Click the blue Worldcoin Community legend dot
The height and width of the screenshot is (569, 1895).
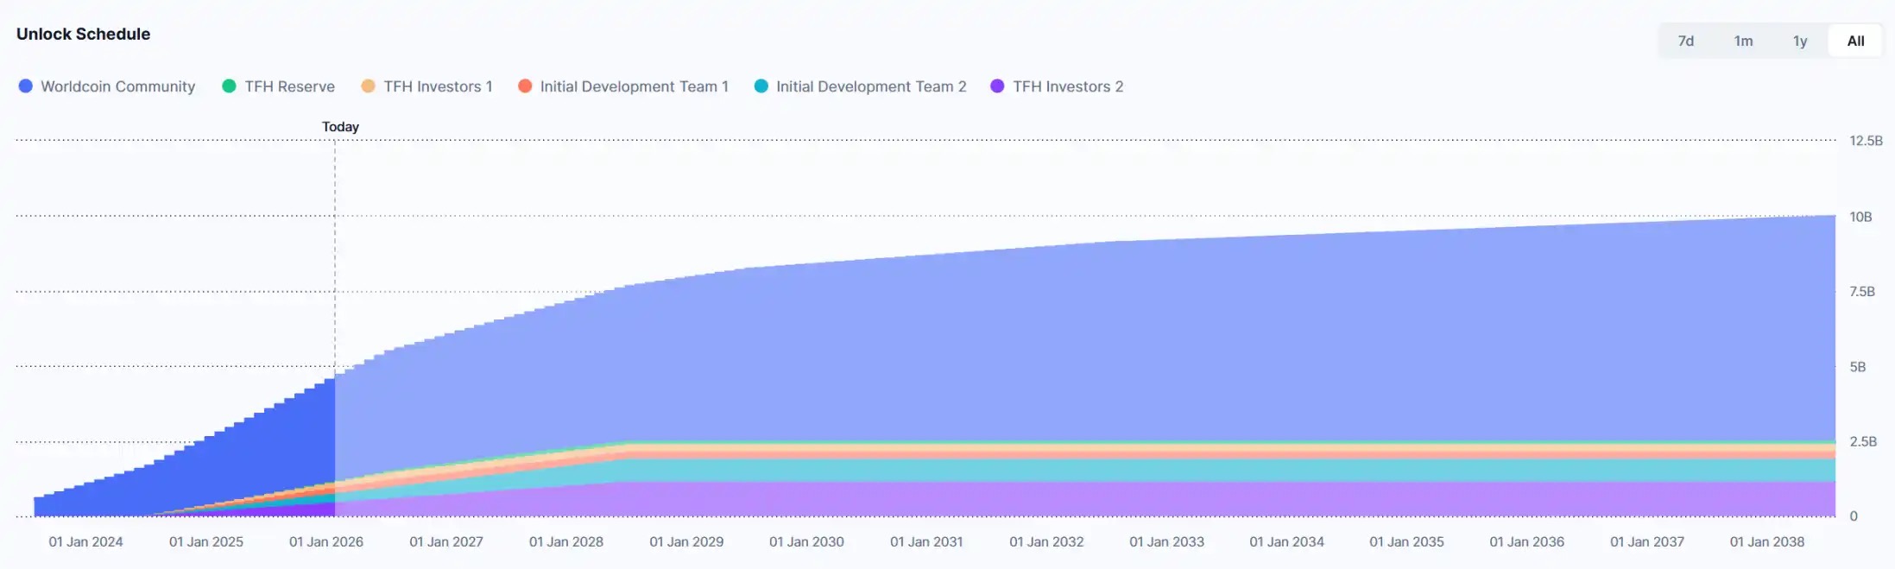tap(25, 86)
